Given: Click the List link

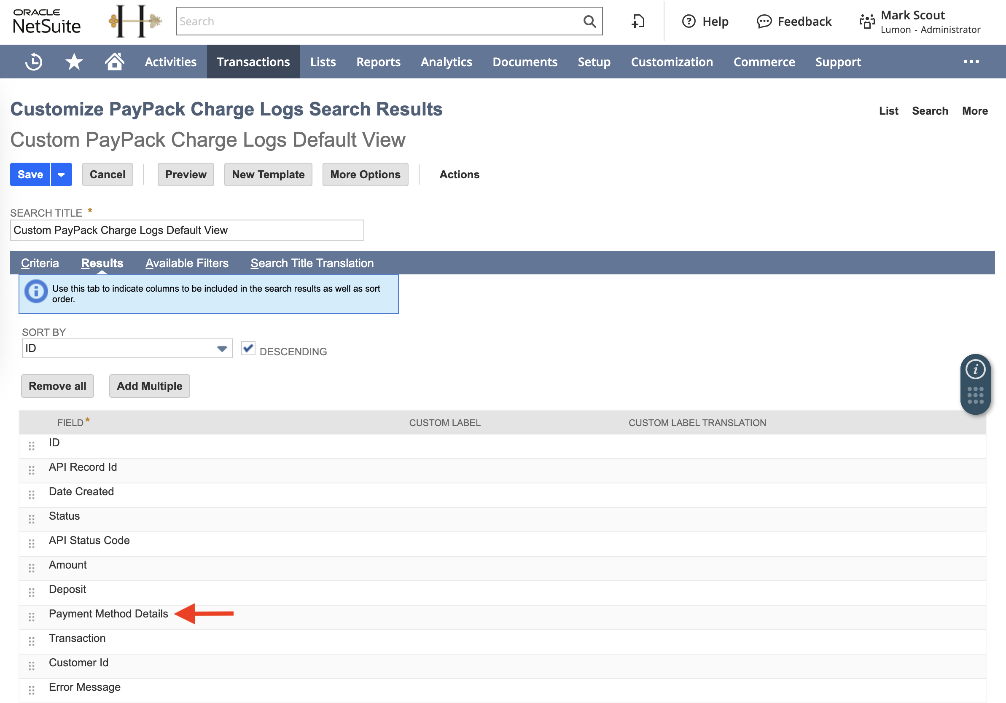Looking at the screenshot, I should (x=888, y=111).
